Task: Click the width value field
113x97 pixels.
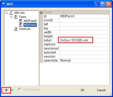Action: click(84, 32)
